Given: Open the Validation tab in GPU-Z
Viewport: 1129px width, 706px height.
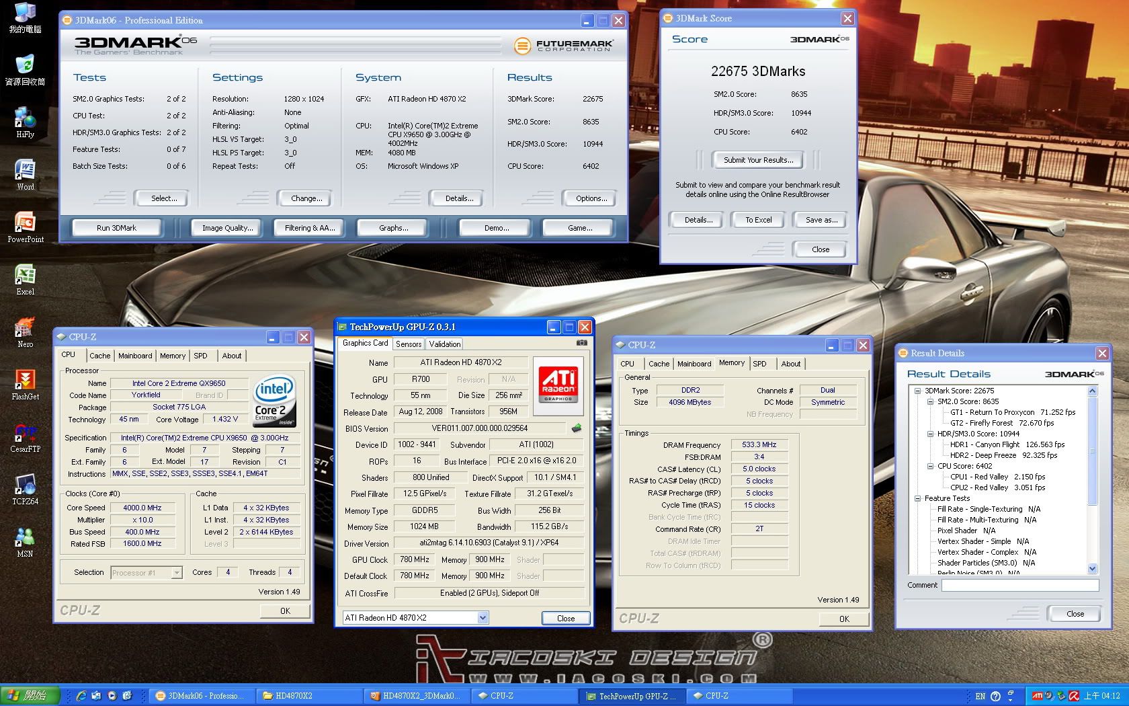Looking at the screenshot, I should [x=444, y=344].
